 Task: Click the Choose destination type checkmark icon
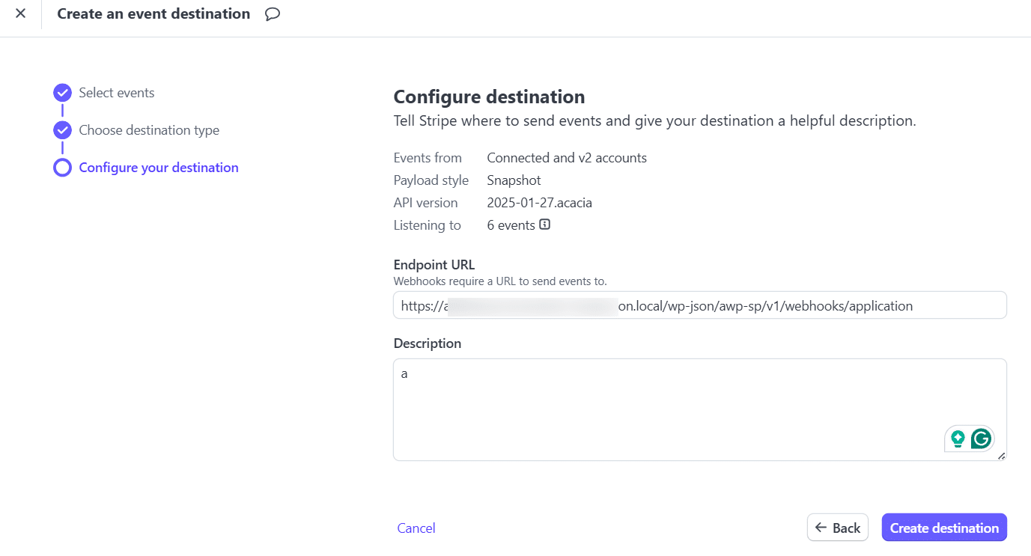pyautogui.click(x=62, y=130)
